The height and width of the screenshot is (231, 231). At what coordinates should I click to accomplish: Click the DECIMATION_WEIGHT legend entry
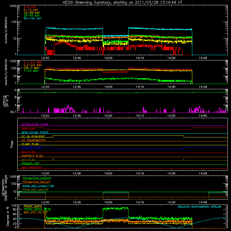pyautogui.click(x=37, y=182)
